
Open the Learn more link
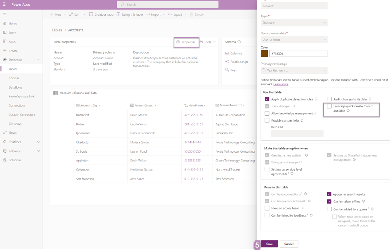281,84
